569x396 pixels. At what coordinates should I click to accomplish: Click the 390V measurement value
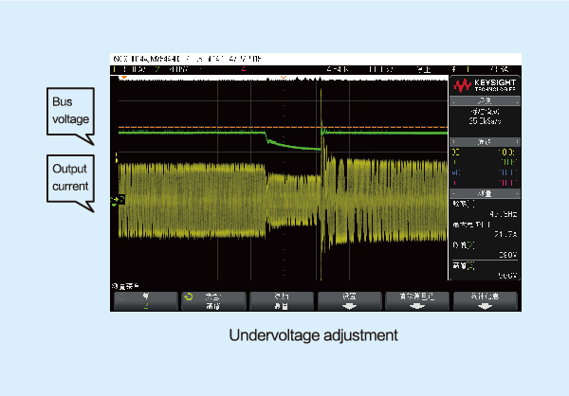[508, 255]
